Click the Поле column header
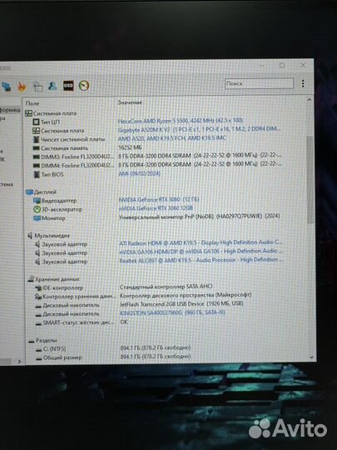This screenshot has width=337, height=450. (32, 103)
